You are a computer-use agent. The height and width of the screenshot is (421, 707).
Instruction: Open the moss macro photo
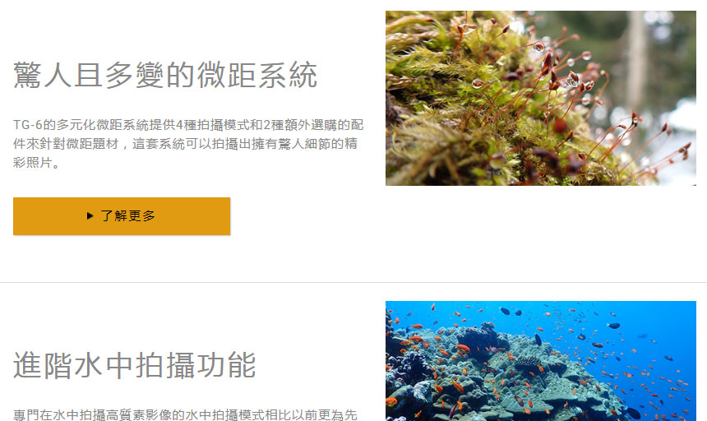point(541,98)
